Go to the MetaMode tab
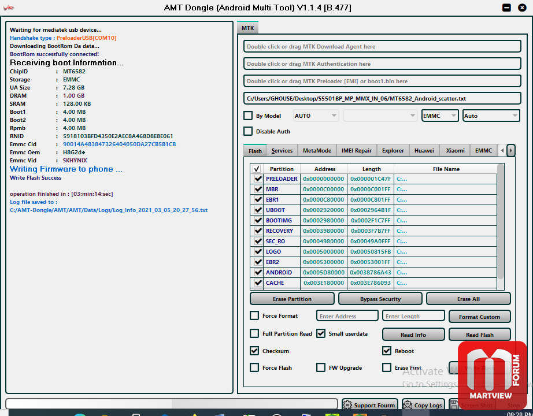 [317, 151]
